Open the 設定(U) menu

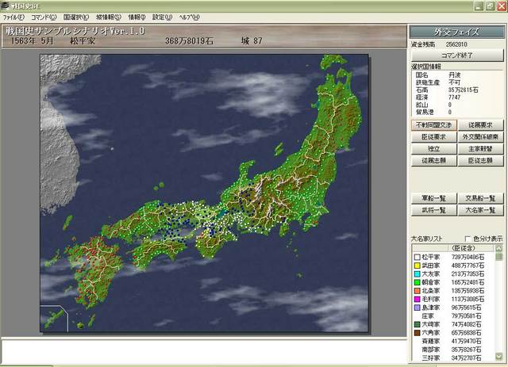pyautogui.click(x=162, y=17)
